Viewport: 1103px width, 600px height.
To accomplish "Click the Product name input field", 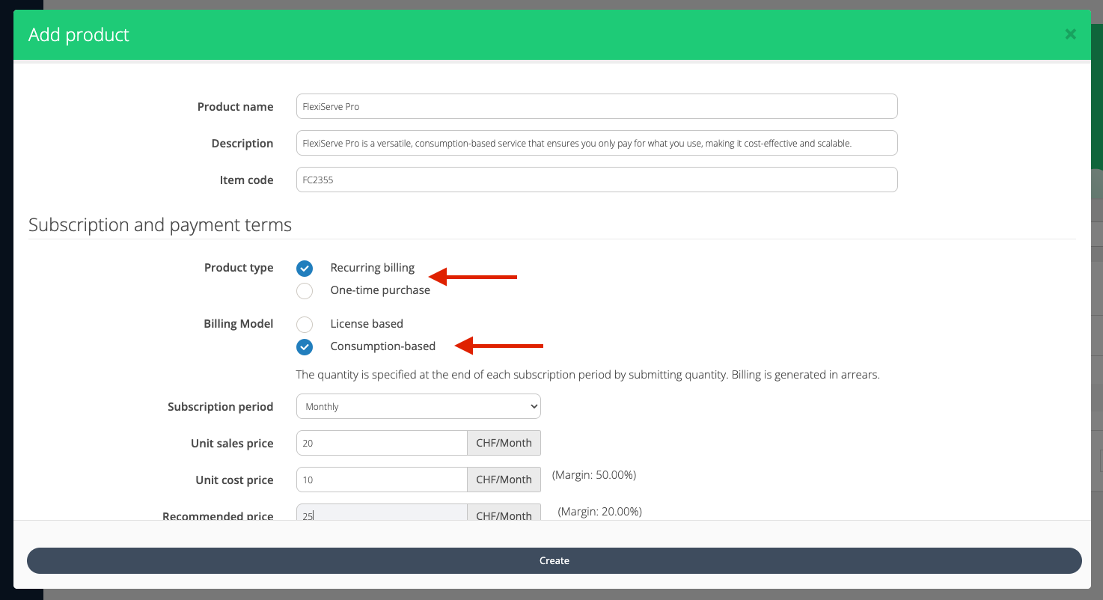I will point(596,106).
